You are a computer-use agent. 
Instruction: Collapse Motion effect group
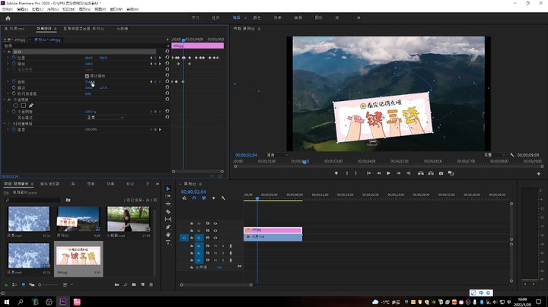[x=5, y=52]
